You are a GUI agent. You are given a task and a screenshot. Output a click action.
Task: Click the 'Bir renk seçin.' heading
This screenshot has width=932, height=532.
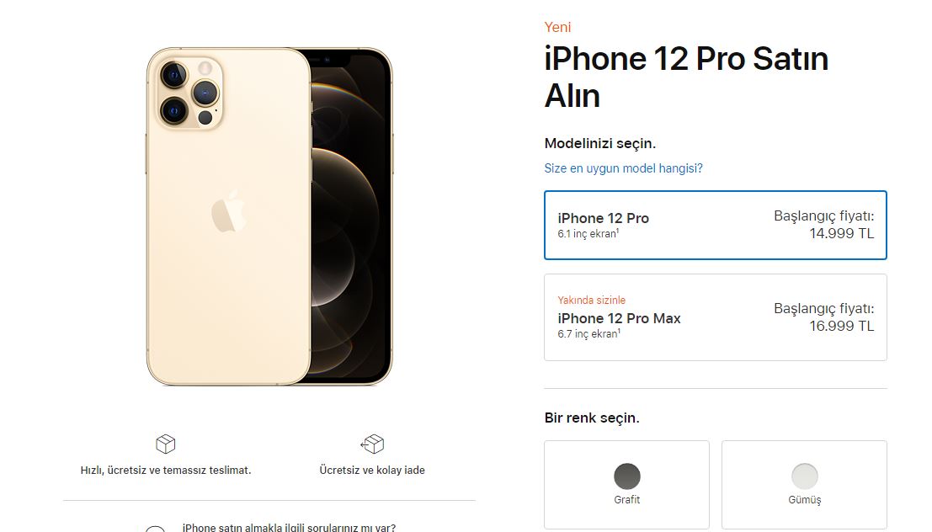coord(592,418)
